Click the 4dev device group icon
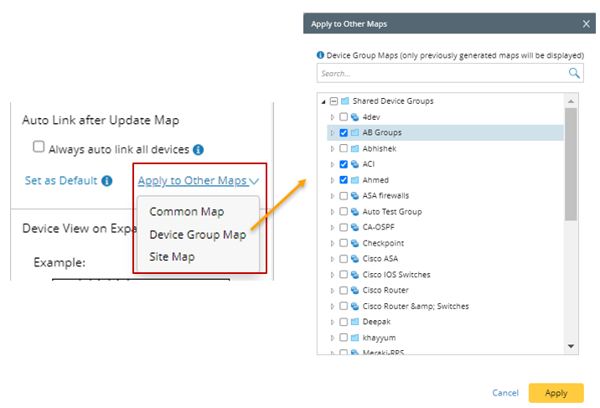Screen dimensions: 600x408 pyautogui.click(x=354, y=116)
